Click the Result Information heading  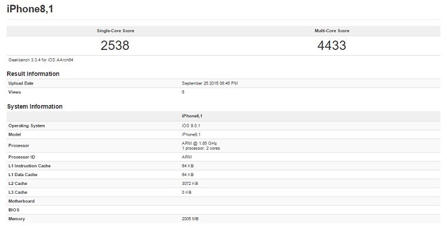33,74
